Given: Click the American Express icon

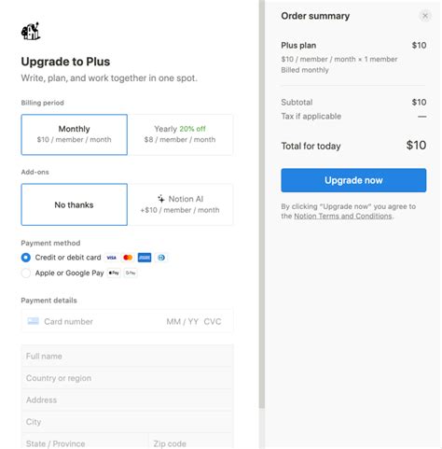Looking at the screenshot, I should pos(145,258).
